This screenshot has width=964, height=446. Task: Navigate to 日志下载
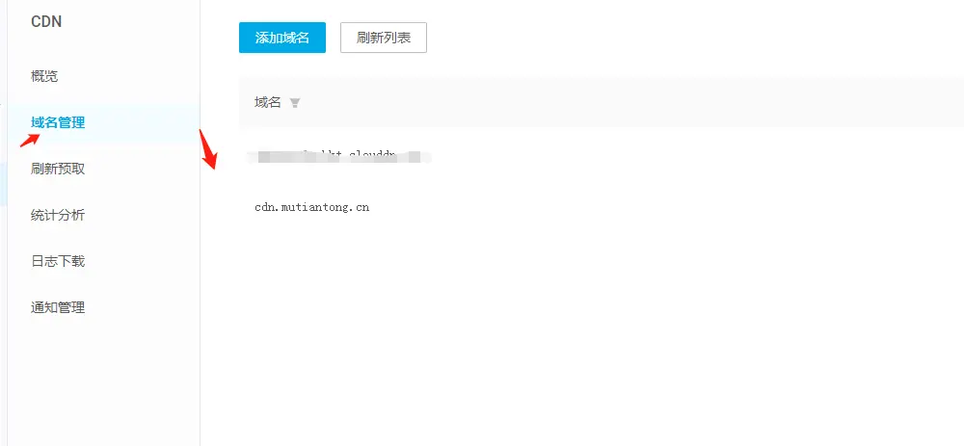(58, 262)
